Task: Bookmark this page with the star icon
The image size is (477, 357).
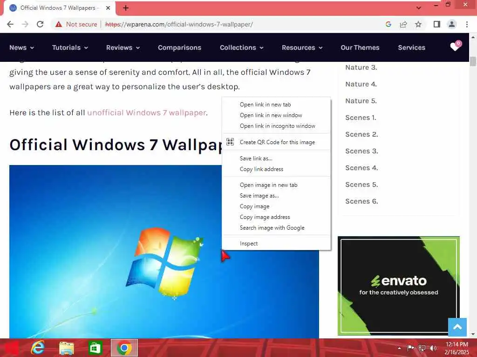Action: tap(418, 24)
